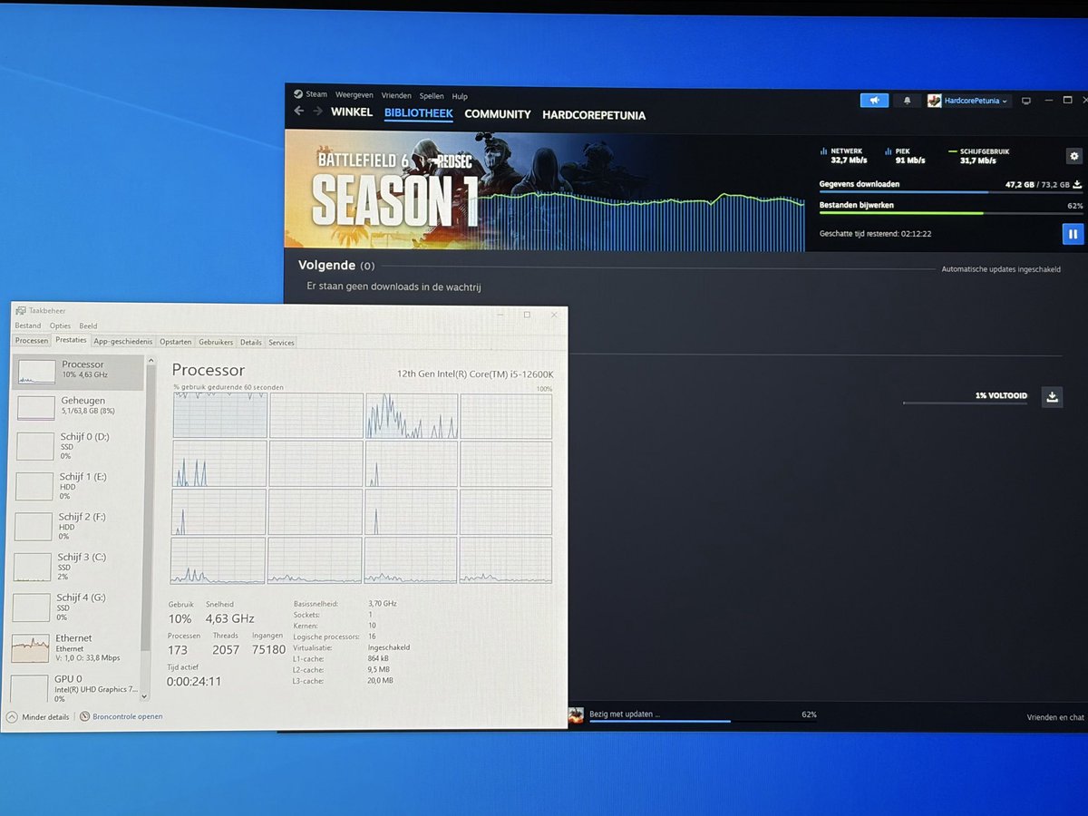Open the Hulp menu in Steam
Screen dimensions: 1088x816
(460, 96)
